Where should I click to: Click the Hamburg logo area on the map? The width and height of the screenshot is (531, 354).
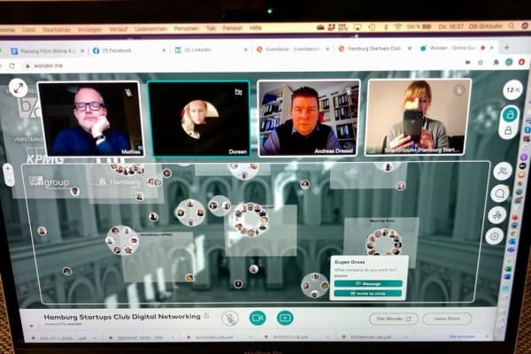coord(119,181)
